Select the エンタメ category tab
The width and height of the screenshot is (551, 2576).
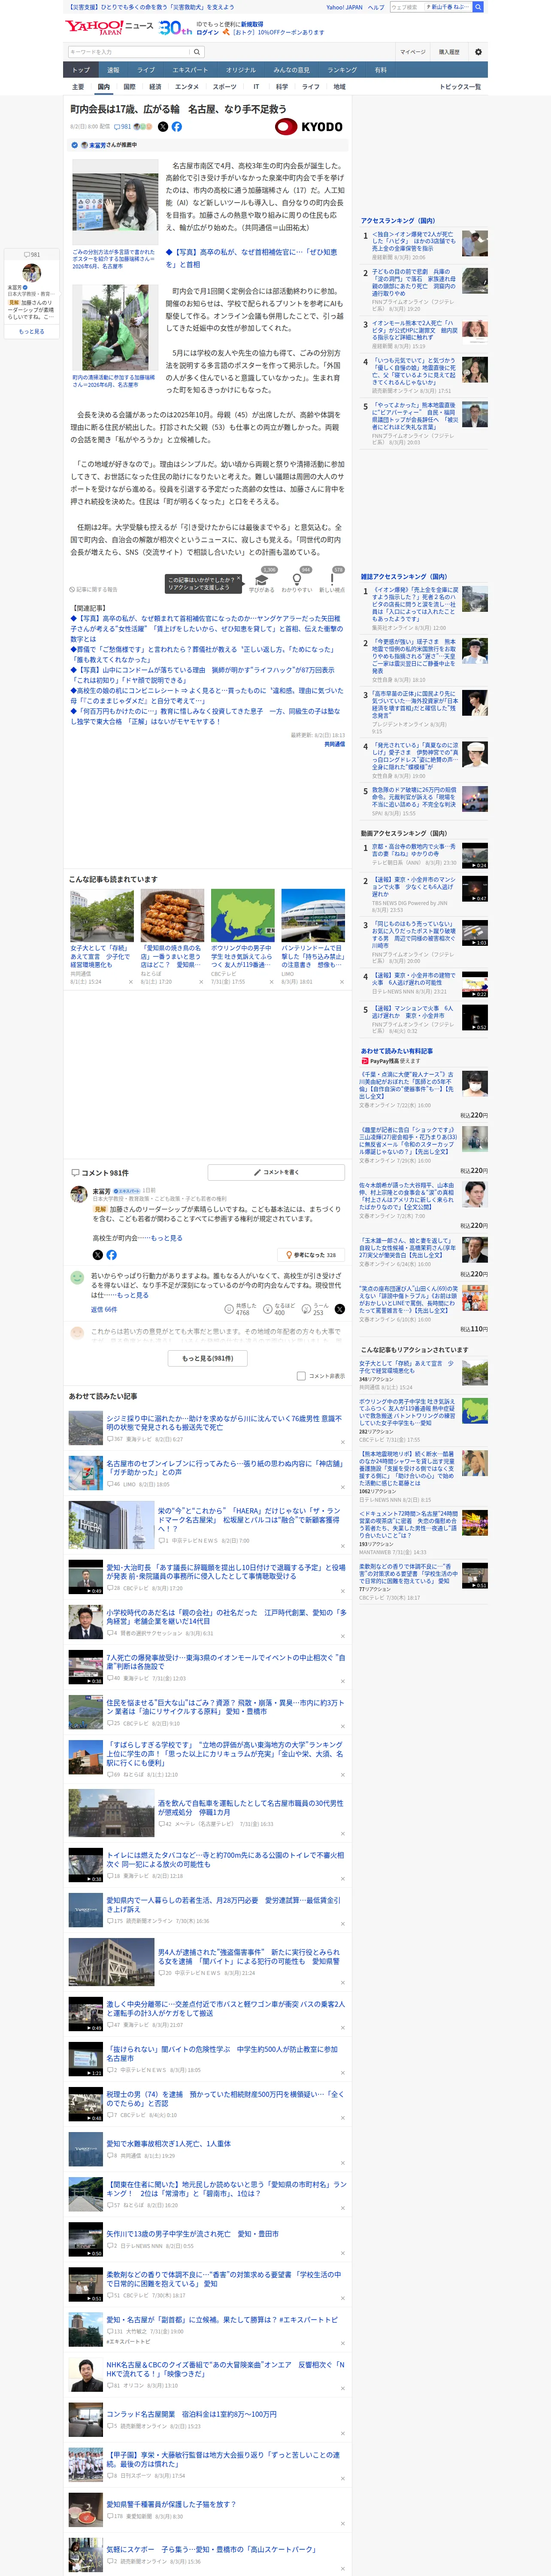pyautogui.click(x=187, y=87)
